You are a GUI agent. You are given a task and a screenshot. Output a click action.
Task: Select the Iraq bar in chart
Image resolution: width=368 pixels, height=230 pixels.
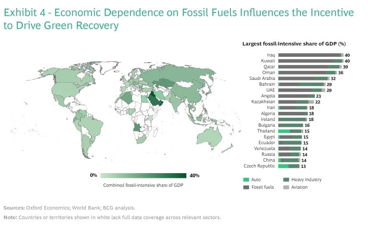[310, 55]
